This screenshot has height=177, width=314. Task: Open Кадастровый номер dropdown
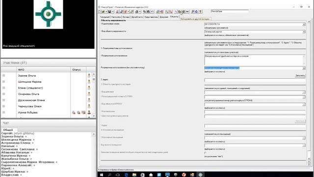pyautogui.click(x=304, y=24)
